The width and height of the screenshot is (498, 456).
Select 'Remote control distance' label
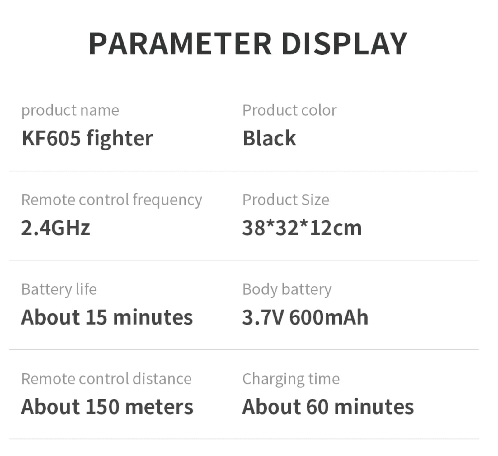point(106,379)
